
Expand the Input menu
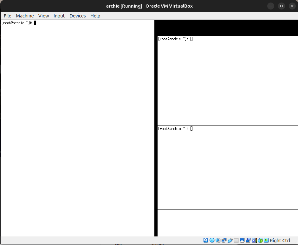[59, 16]
